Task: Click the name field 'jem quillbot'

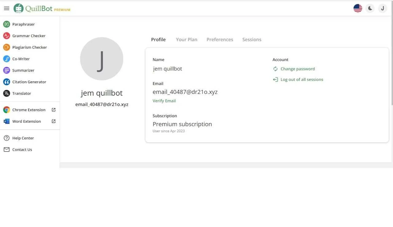Action: (168, 69)
